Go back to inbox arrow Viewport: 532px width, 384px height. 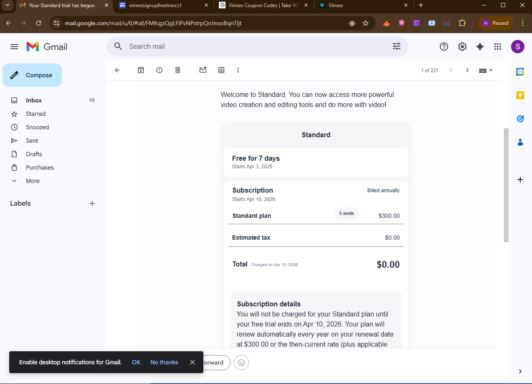click(x=117, y=70)
